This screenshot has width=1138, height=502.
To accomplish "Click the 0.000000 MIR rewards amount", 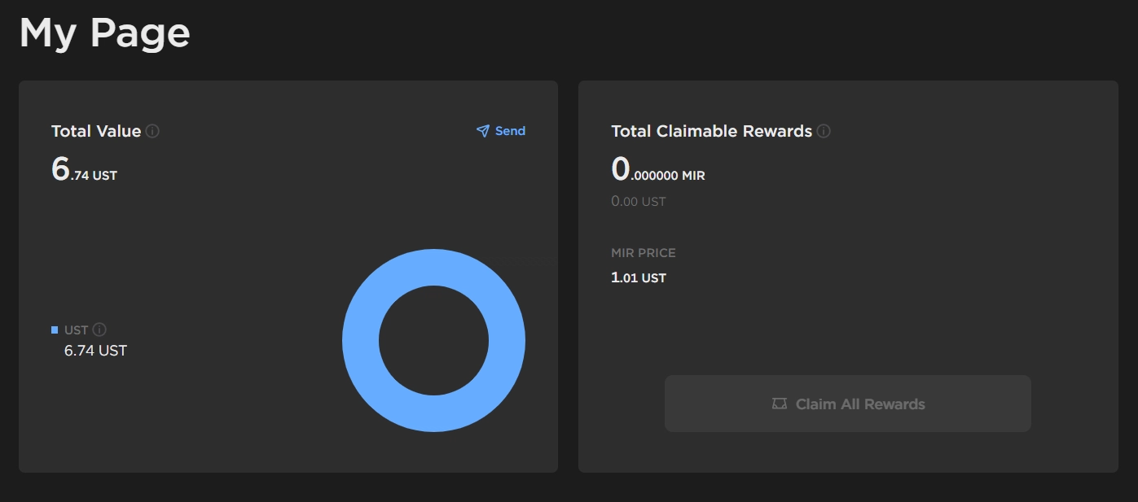I will pos(657,170).
